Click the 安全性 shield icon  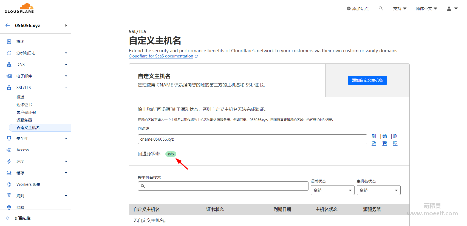(x=9, y=138)
